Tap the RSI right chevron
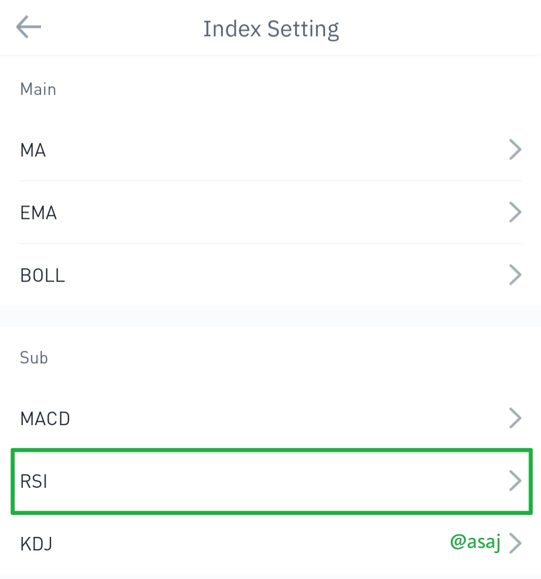541x579 pixels. point(515,481)
